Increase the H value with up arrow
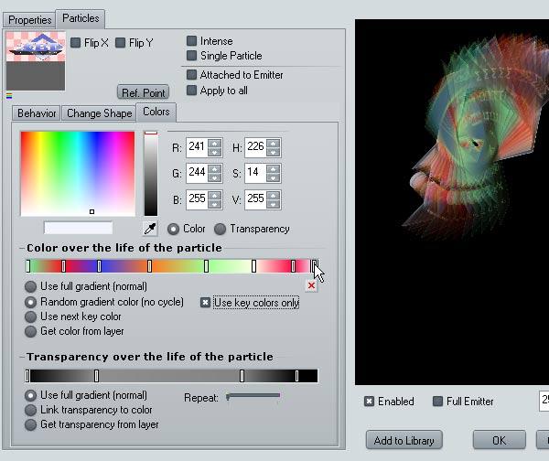The image size is (549, 461). pyautogui.click(x=273, y=144)
